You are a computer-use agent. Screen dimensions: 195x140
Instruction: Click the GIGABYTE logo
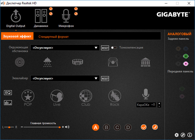173,14
